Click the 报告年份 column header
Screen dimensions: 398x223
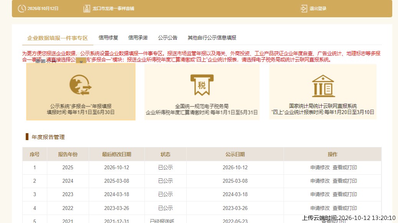(68, 154)
